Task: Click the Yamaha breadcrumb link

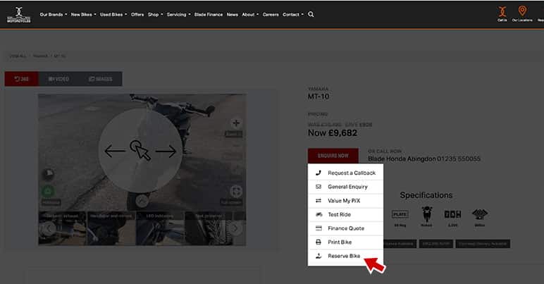Action: [41, 56]
